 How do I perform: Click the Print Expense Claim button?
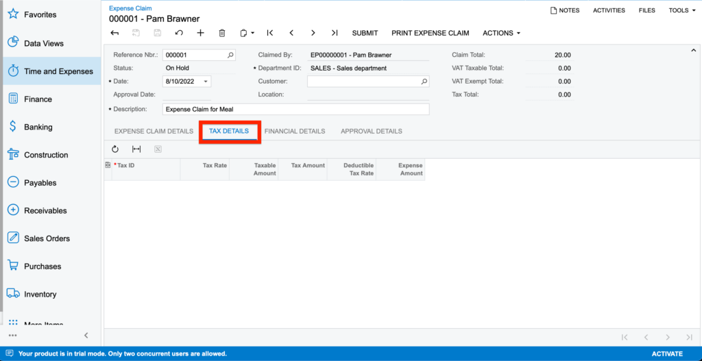click(x=430, y=33)
